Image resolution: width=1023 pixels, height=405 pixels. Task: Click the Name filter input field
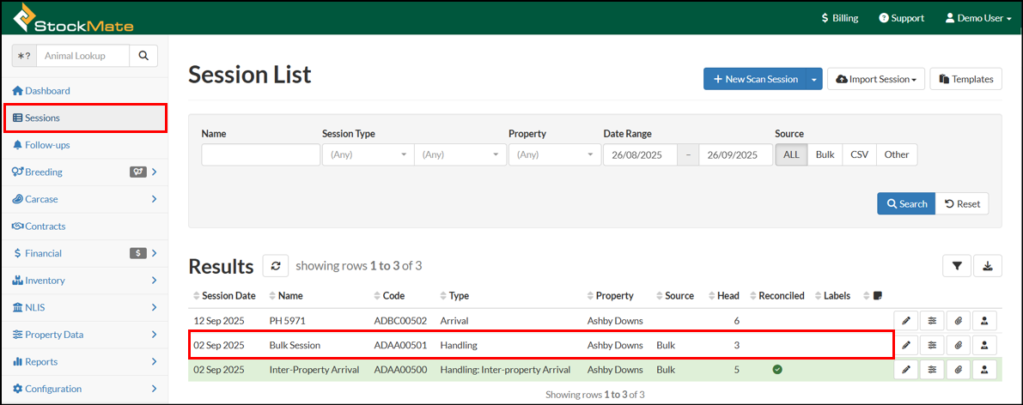tap(260, 155)
